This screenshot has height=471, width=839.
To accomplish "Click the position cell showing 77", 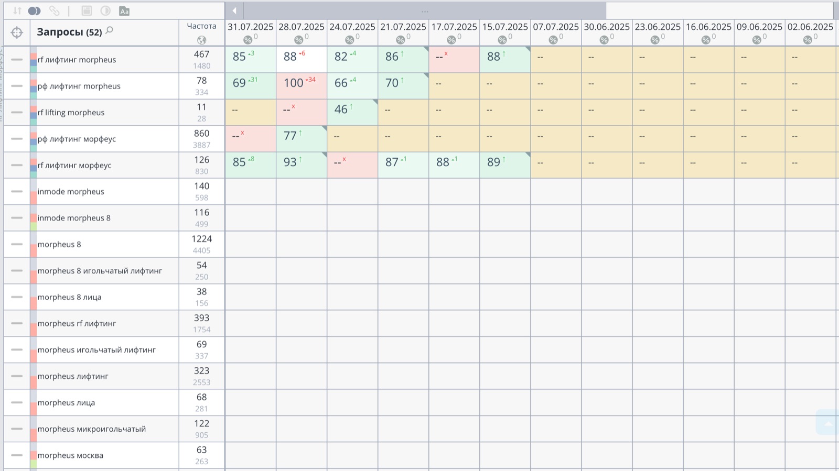I will [302, 139].
